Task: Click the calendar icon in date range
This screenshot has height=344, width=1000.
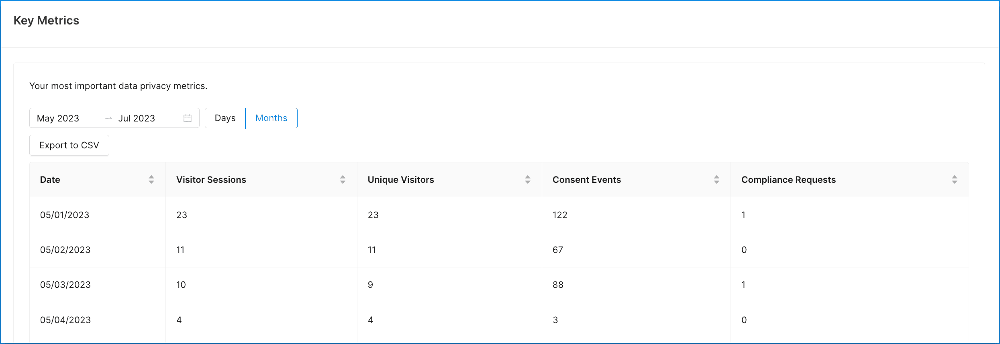Action: tap(188, 118)
